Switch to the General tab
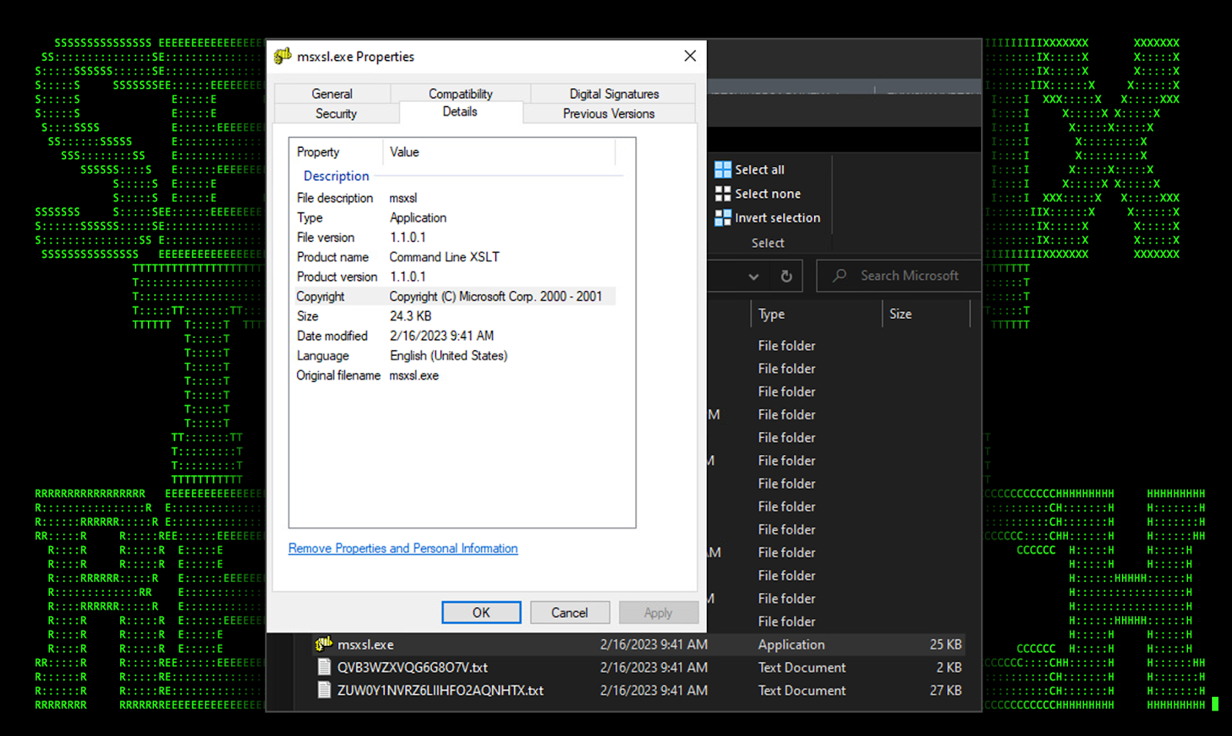 pos(332,94)
